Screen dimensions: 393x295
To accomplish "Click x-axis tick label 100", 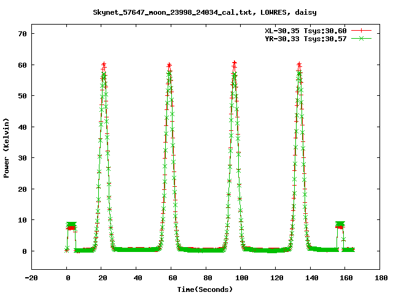I will click(x=242, y=278).
